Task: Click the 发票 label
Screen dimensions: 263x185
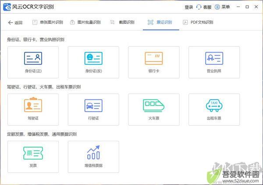Action: coord(33,166)
